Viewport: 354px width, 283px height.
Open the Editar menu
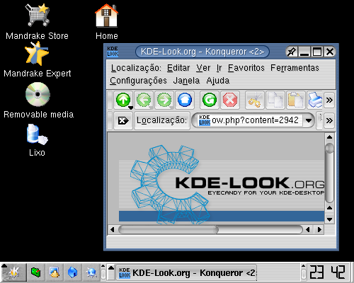click(178, 68)
